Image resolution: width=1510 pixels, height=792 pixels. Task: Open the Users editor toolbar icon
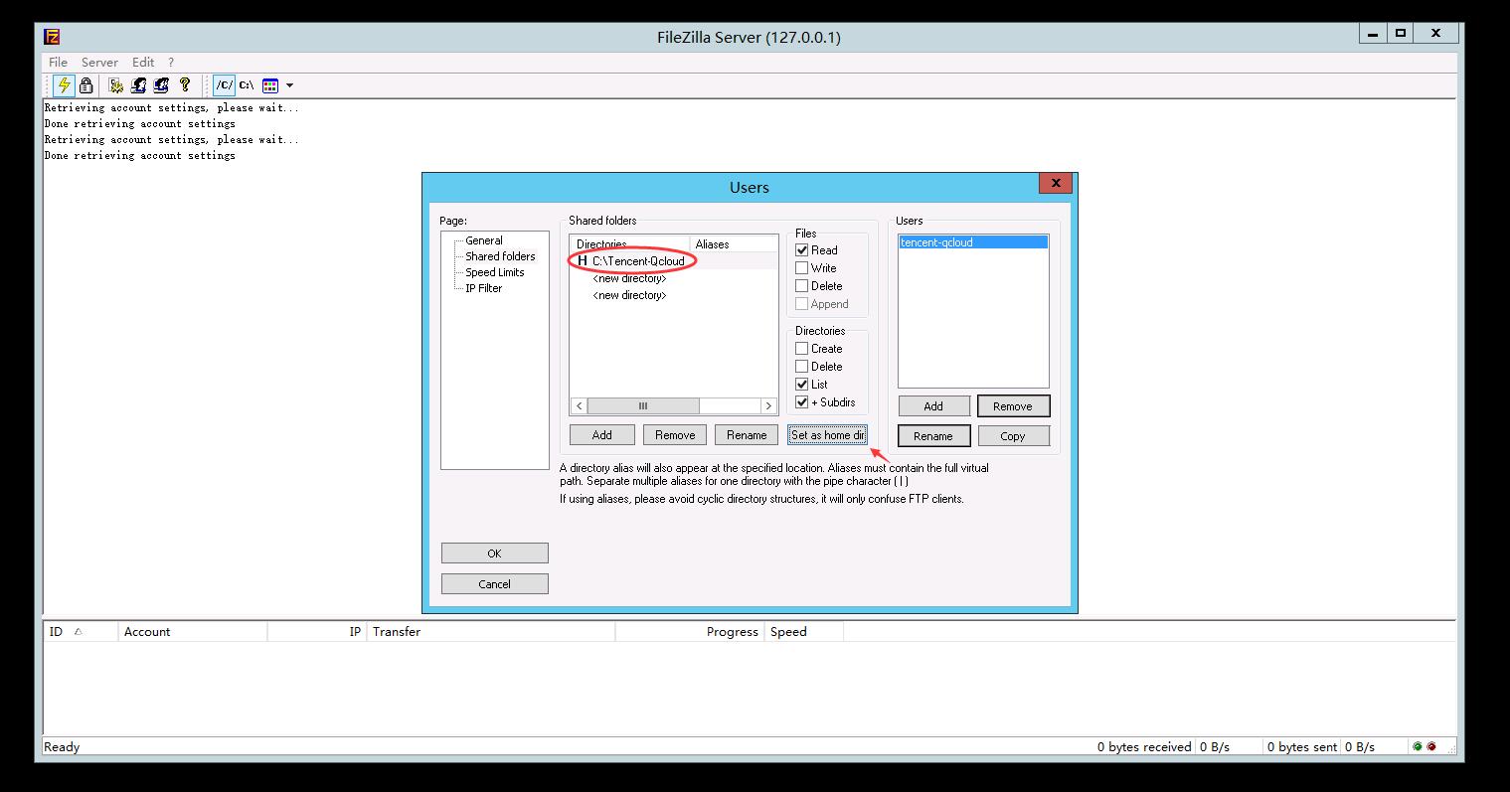[139, 85]
